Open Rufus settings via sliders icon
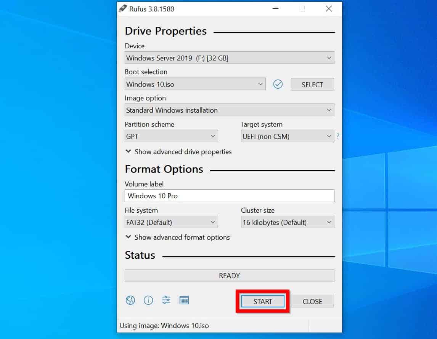The height and width of the screenshot is (339, 437). tap(166, 300)
